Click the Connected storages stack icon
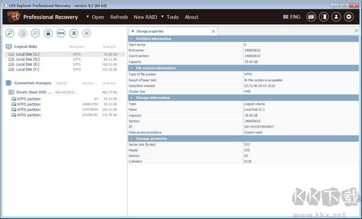This screenshot has height=219, width=362. 8,83
